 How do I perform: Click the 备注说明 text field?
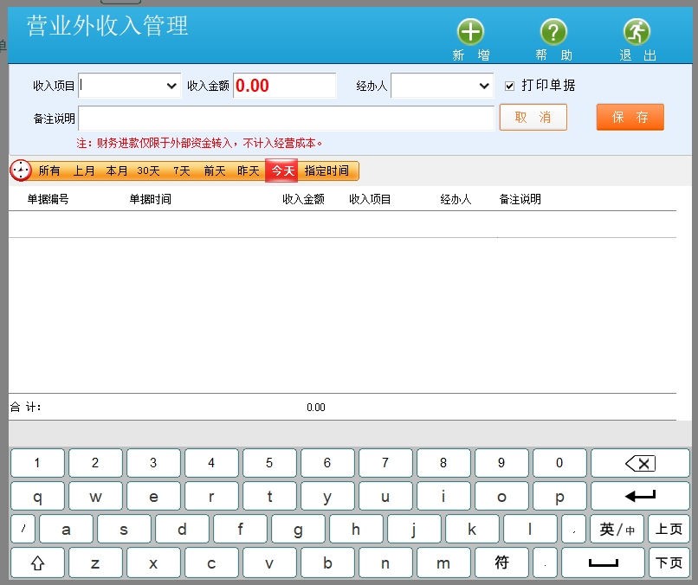[286, 118]
